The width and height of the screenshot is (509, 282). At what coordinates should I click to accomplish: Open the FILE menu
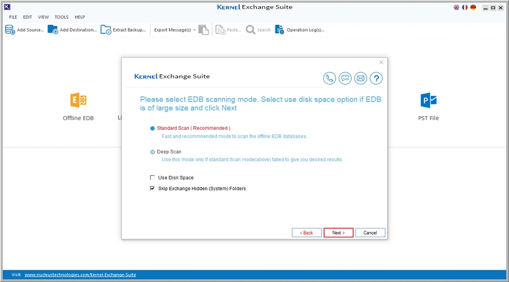pyautogui.click(x=13, y=17)
